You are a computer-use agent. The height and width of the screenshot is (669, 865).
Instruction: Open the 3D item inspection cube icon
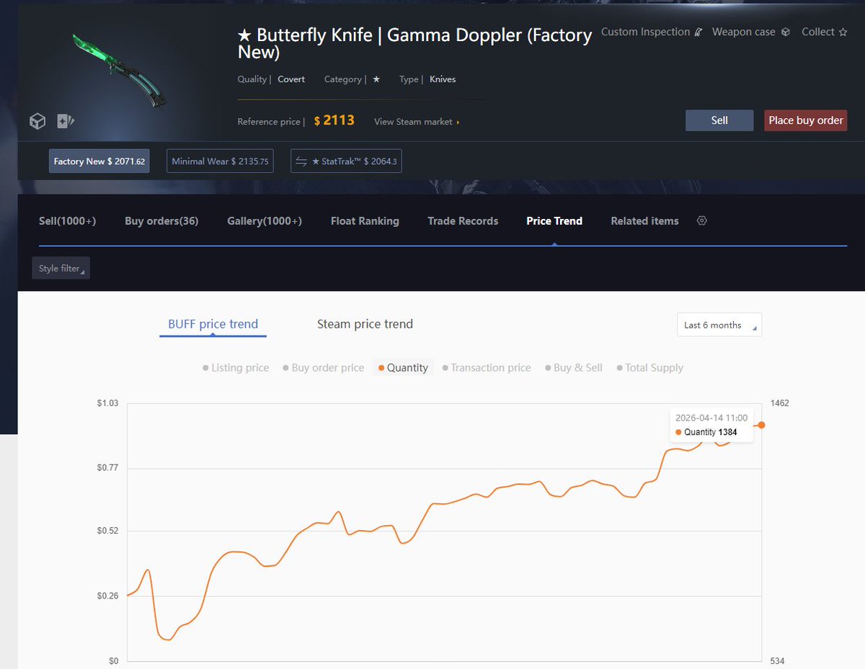(37, 121)
